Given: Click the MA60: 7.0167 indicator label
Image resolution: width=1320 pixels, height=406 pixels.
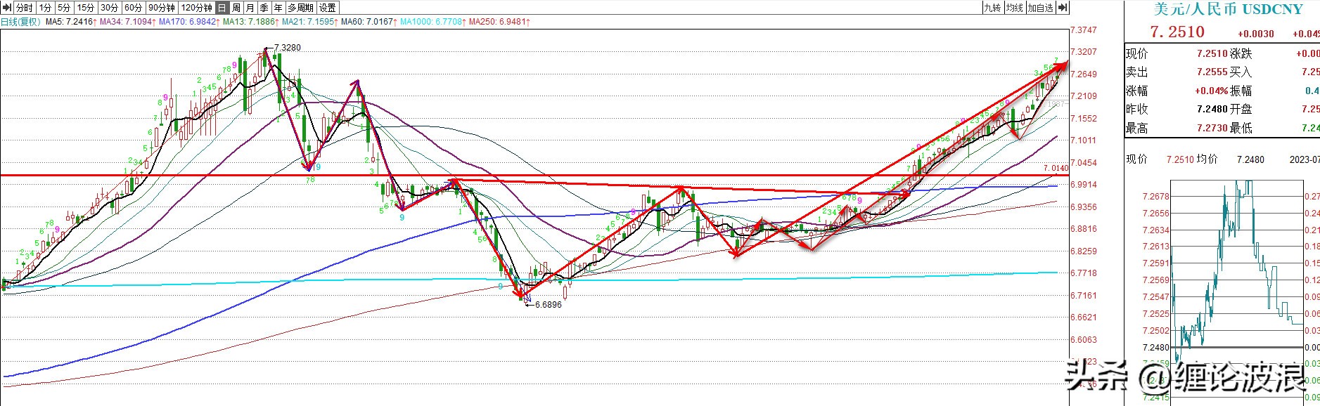Looking at the screenshot, I should (369, 22).
